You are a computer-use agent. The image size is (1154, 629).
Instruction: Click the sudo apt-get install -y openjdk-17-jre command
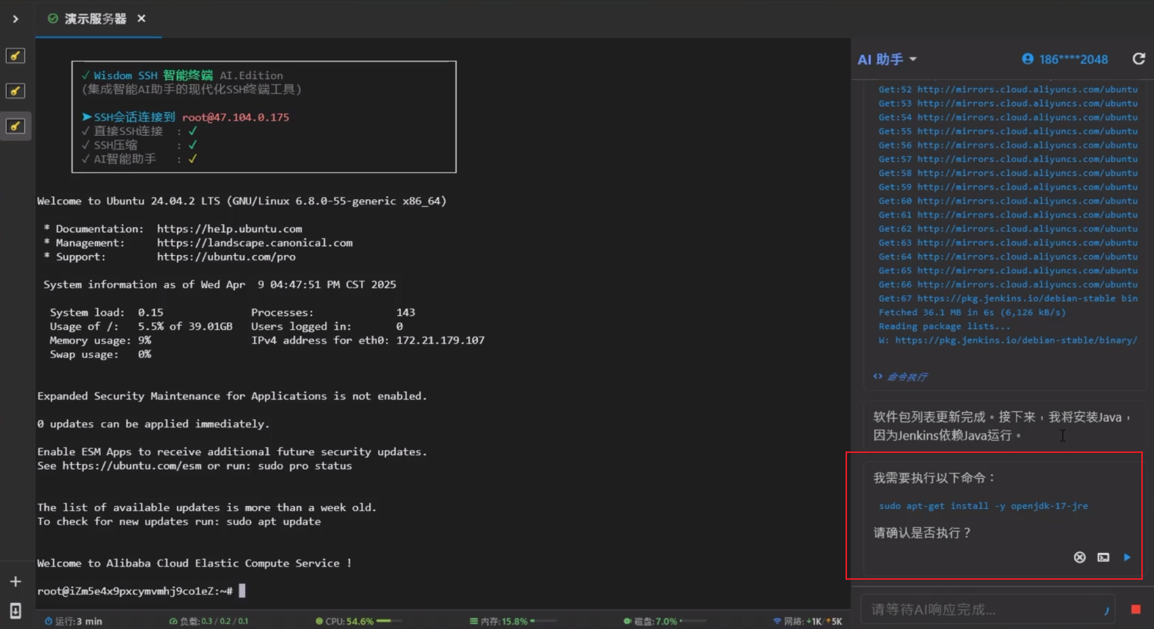(x=983, y=506)
